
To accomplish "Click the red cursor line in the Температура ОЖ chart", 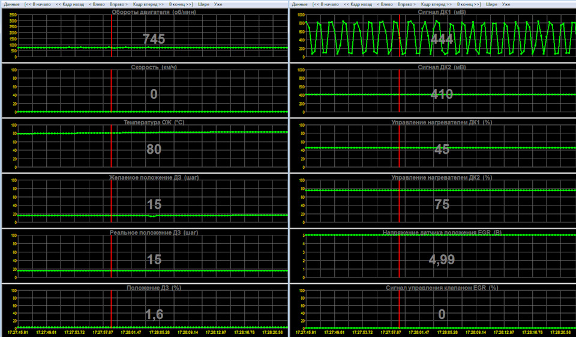I will pyautogui.click(x=112, y=146).
